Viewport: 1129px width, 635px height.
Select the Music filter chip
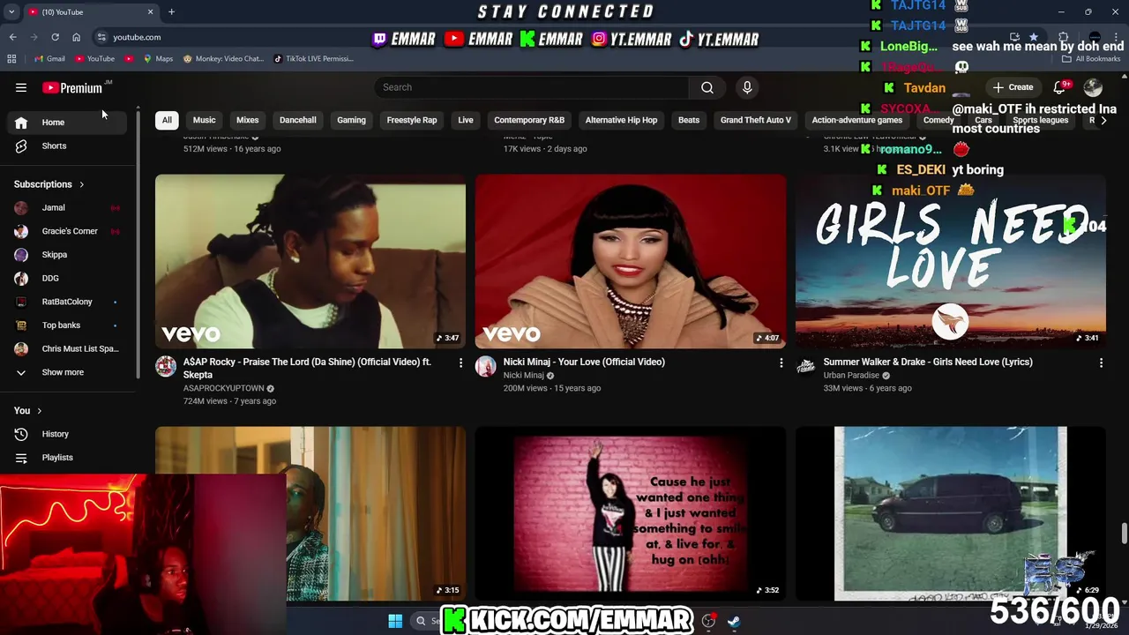click(204, 120)
